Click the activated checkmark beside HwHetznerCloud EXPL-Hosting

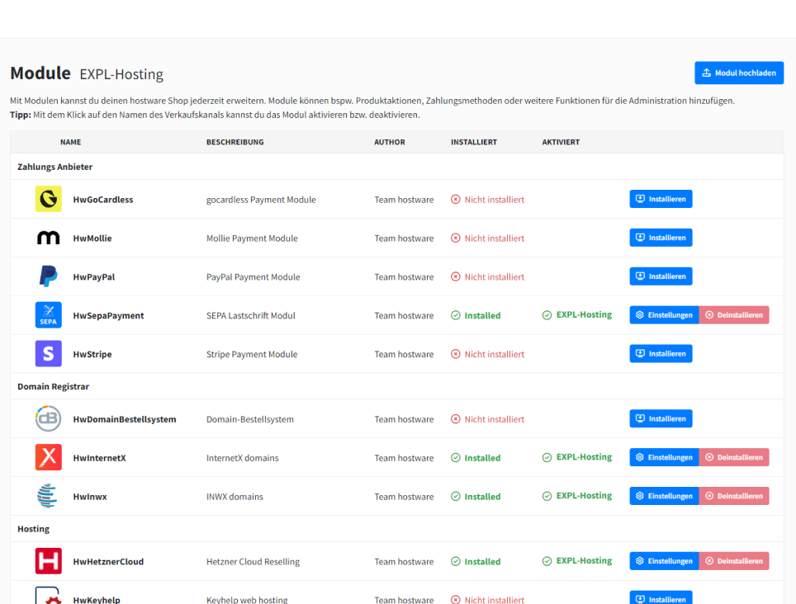click(547, 561)
